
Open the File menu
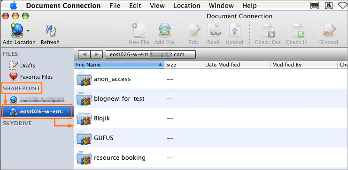(x=115, y=6)
